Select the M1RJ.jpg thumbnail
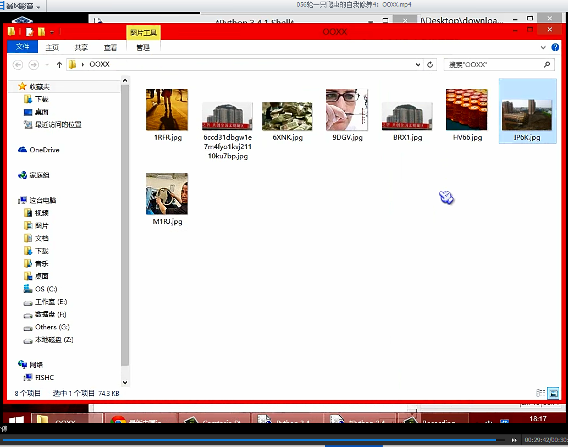Image resolution: width=568 pixels, height=447 pixels. point(167,194)
